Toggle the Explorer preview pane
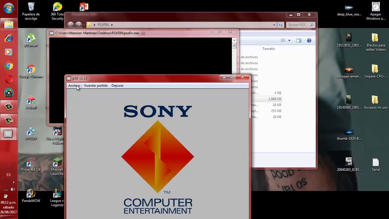 [299, 40]
